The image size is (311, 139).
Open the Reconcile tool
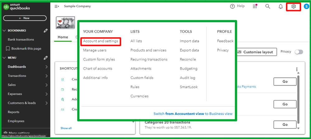tap(188, 59)
